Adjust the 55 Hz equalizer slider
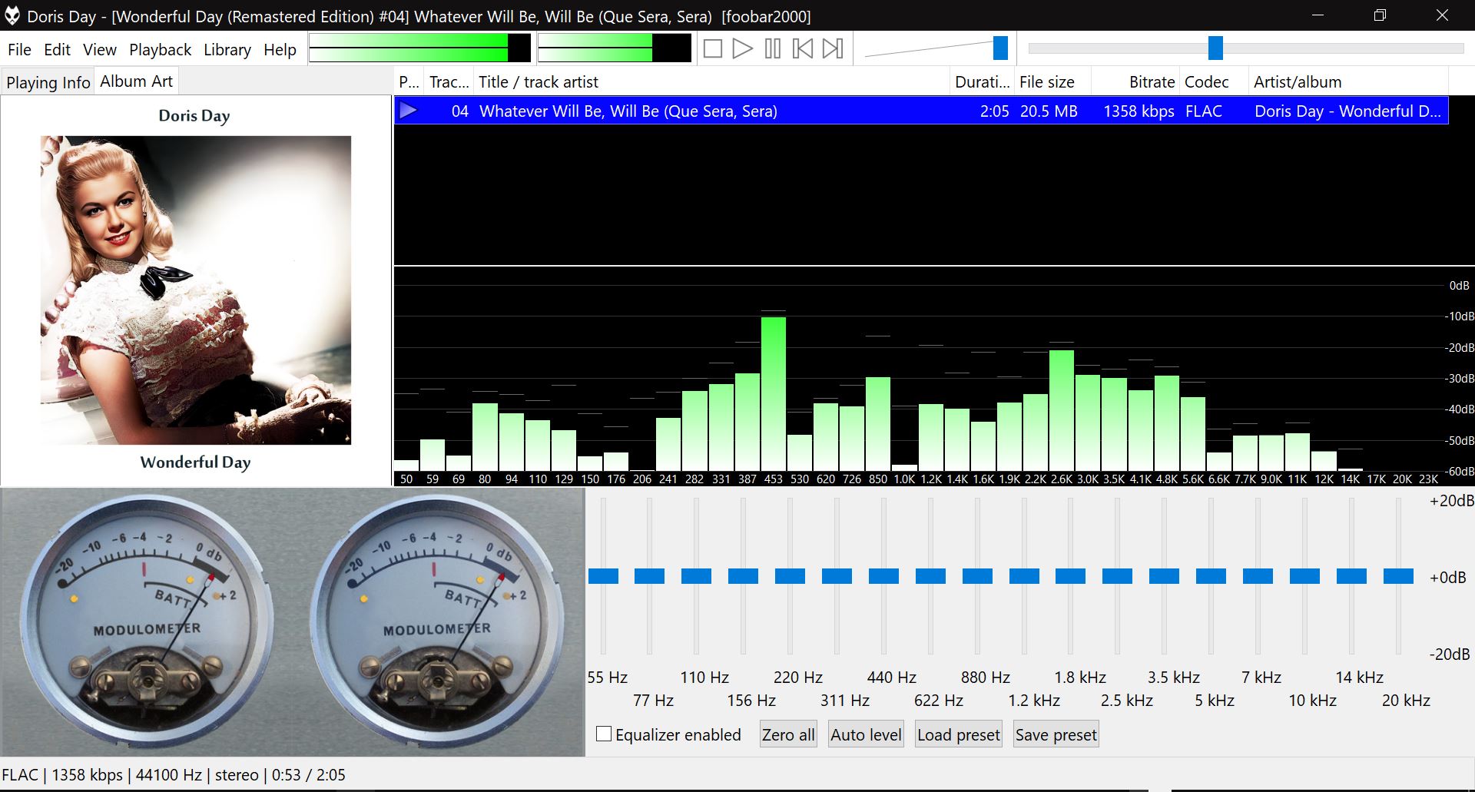Screen dimensions: 1475x792 603,576
